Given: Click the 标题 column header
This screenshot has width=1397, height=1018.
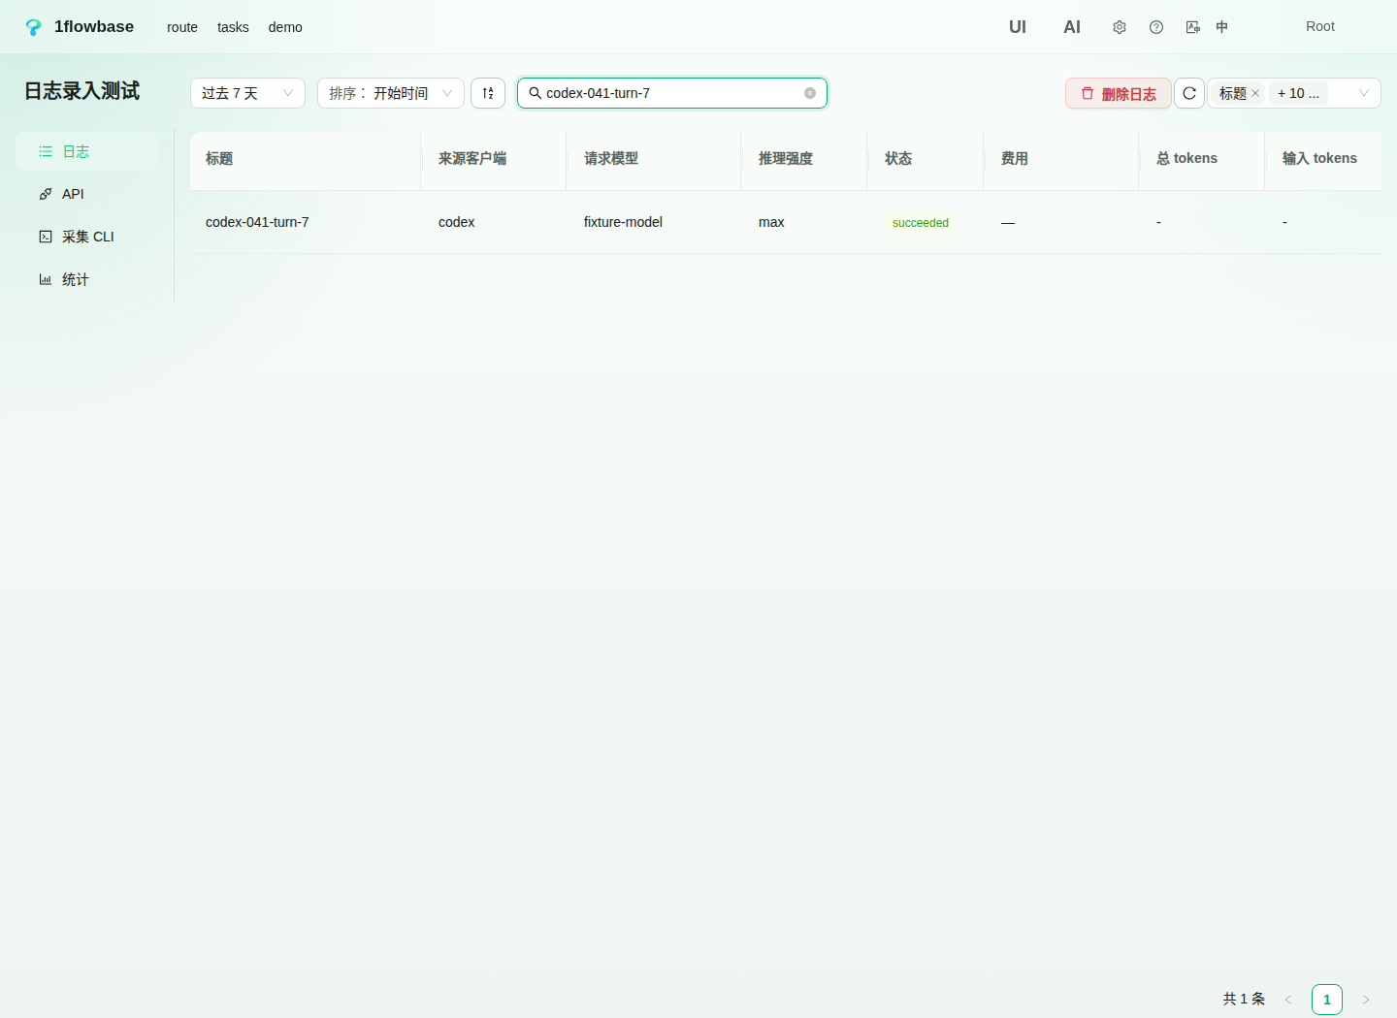Looking at the screenshot, I should [306, 159].
